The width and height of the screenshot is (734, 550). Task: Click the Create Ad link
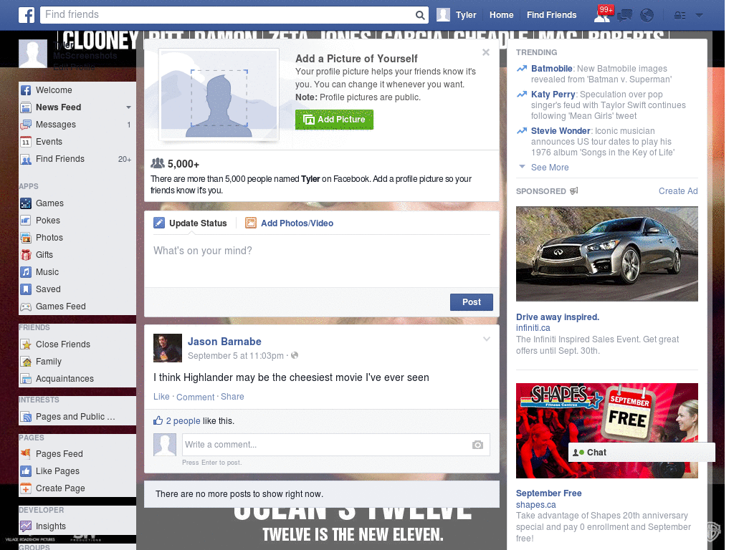pos(678,190)
